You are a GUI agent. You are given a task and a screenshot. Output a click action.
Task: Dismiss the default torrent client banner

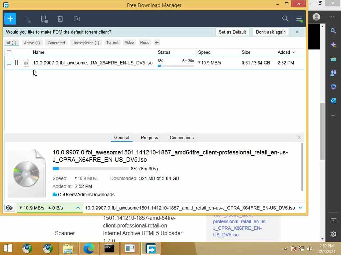coord(297,32)
